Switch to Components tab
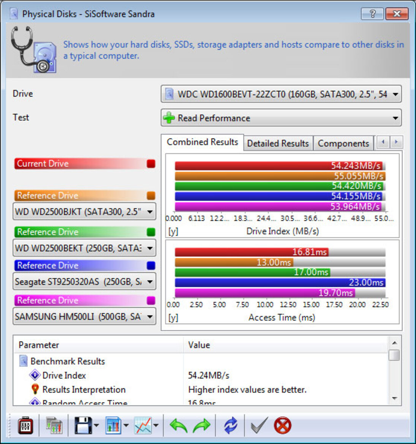 tap(343, 144)
